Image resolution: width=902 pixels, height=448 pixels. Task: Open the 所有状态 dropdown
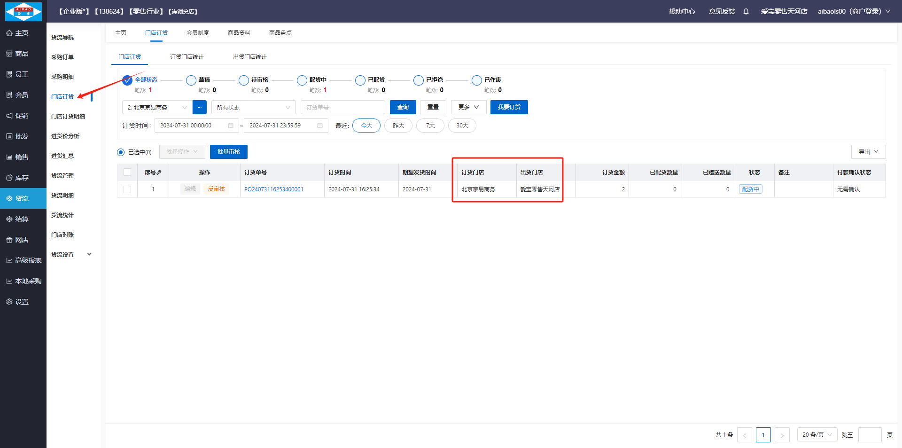pos(253,107)
